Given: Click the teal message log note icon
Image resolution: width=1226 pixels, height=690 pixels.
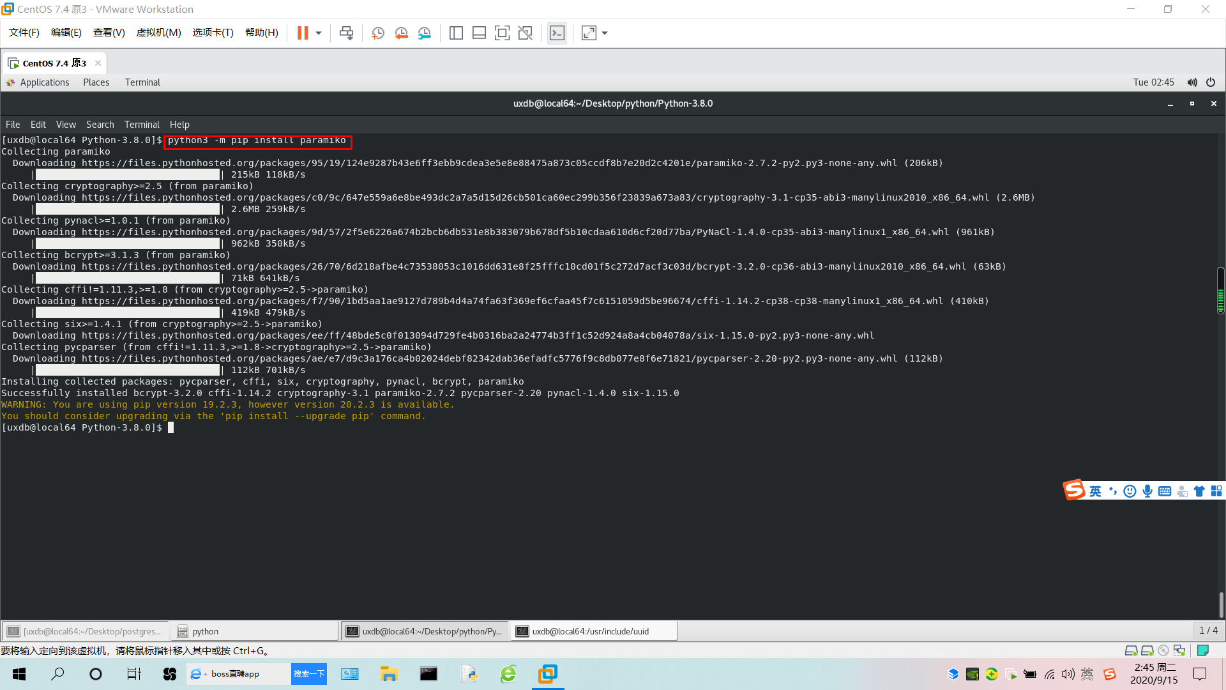Looking at the screenshot, I should 1203,650.
